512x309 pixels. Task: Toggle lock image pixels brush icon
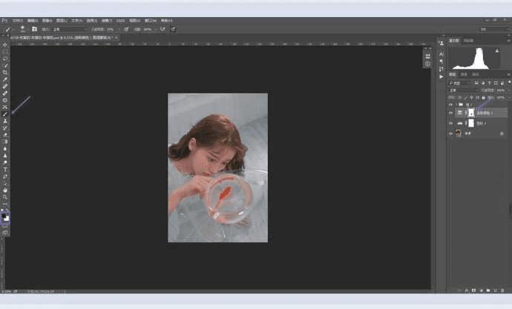click(465, 98)
